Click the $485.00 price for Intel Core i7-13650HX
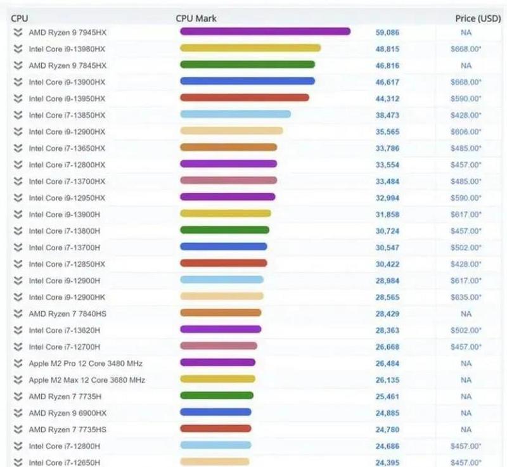507x467 pixels. point(466,148)
